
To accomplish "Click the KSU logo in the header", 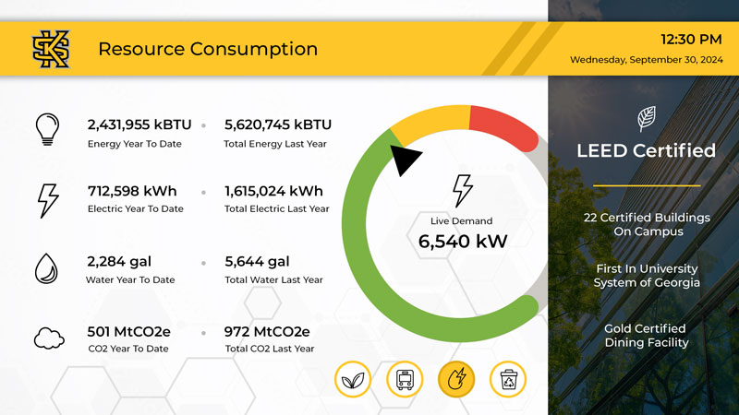I will point(51,49).
